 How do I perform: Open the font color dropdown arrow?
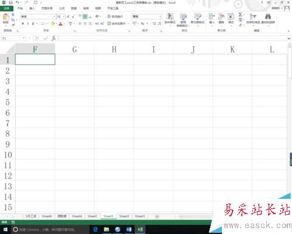point(64,24)
